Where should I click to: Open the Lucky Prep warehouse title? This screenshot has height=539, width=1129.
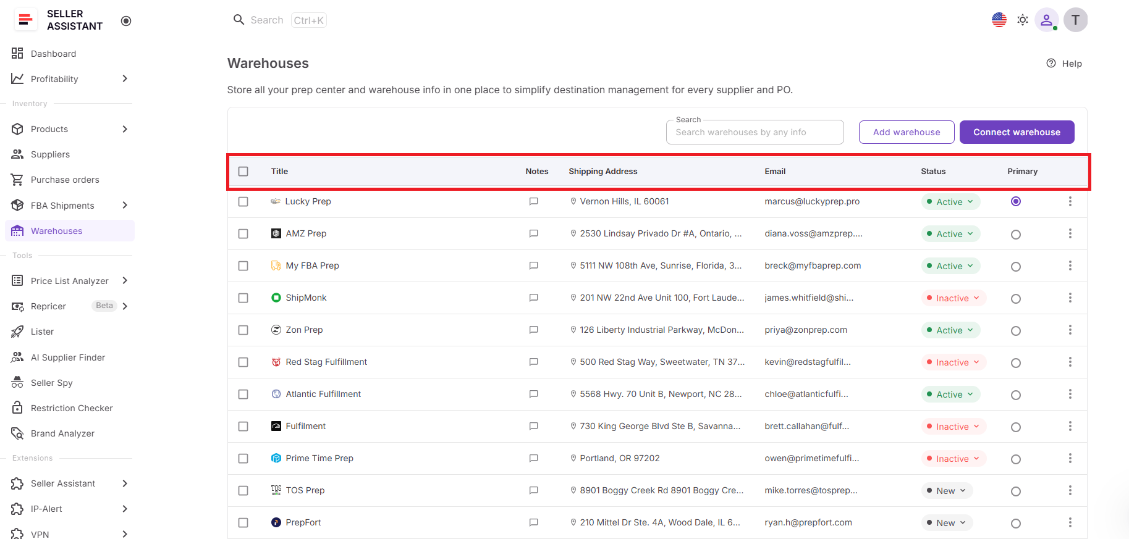(x=308, y=201)
